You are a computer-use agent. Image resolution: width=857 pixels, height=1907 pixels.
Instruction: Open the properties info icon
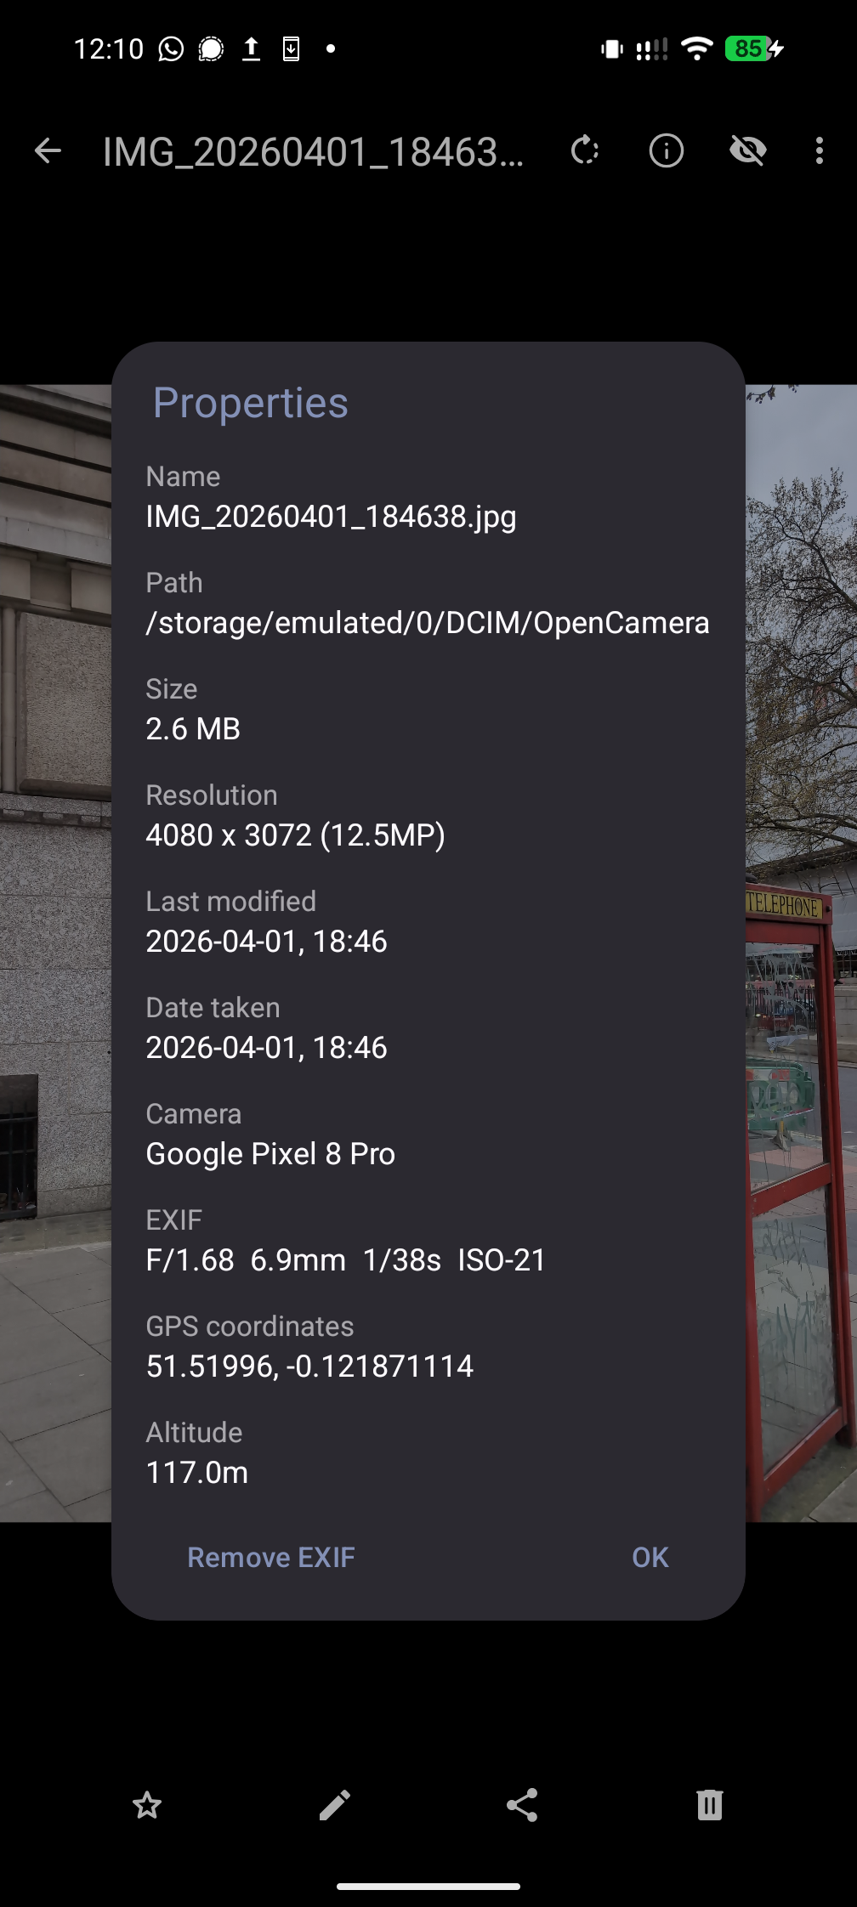tap(667, 151)
